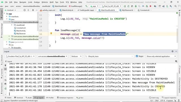Open the AVD Manager toolbar icon
181x102 pixels.
click(x=167, y=6)
